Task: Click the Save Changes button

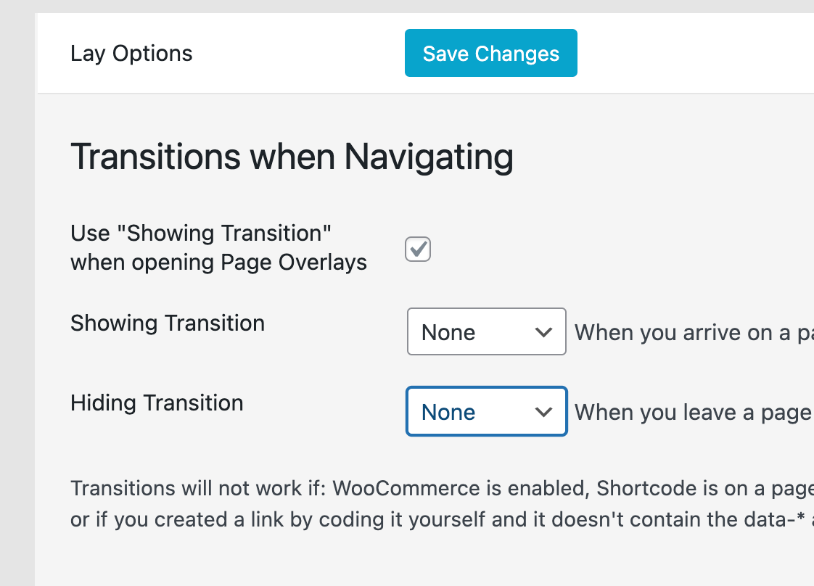Action: 490,53
